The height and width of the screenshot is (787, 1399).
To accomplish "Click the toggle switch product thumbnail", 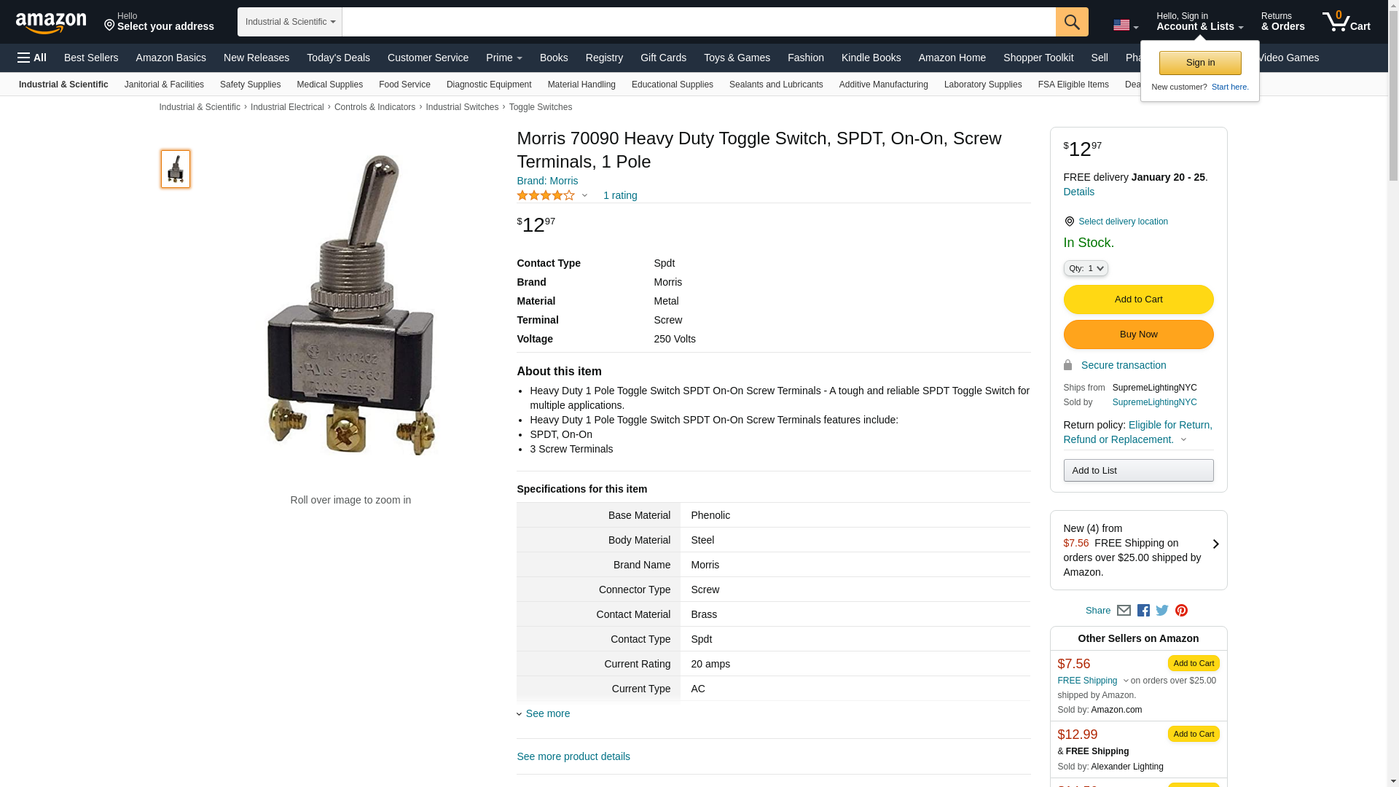I will [176, 169].
